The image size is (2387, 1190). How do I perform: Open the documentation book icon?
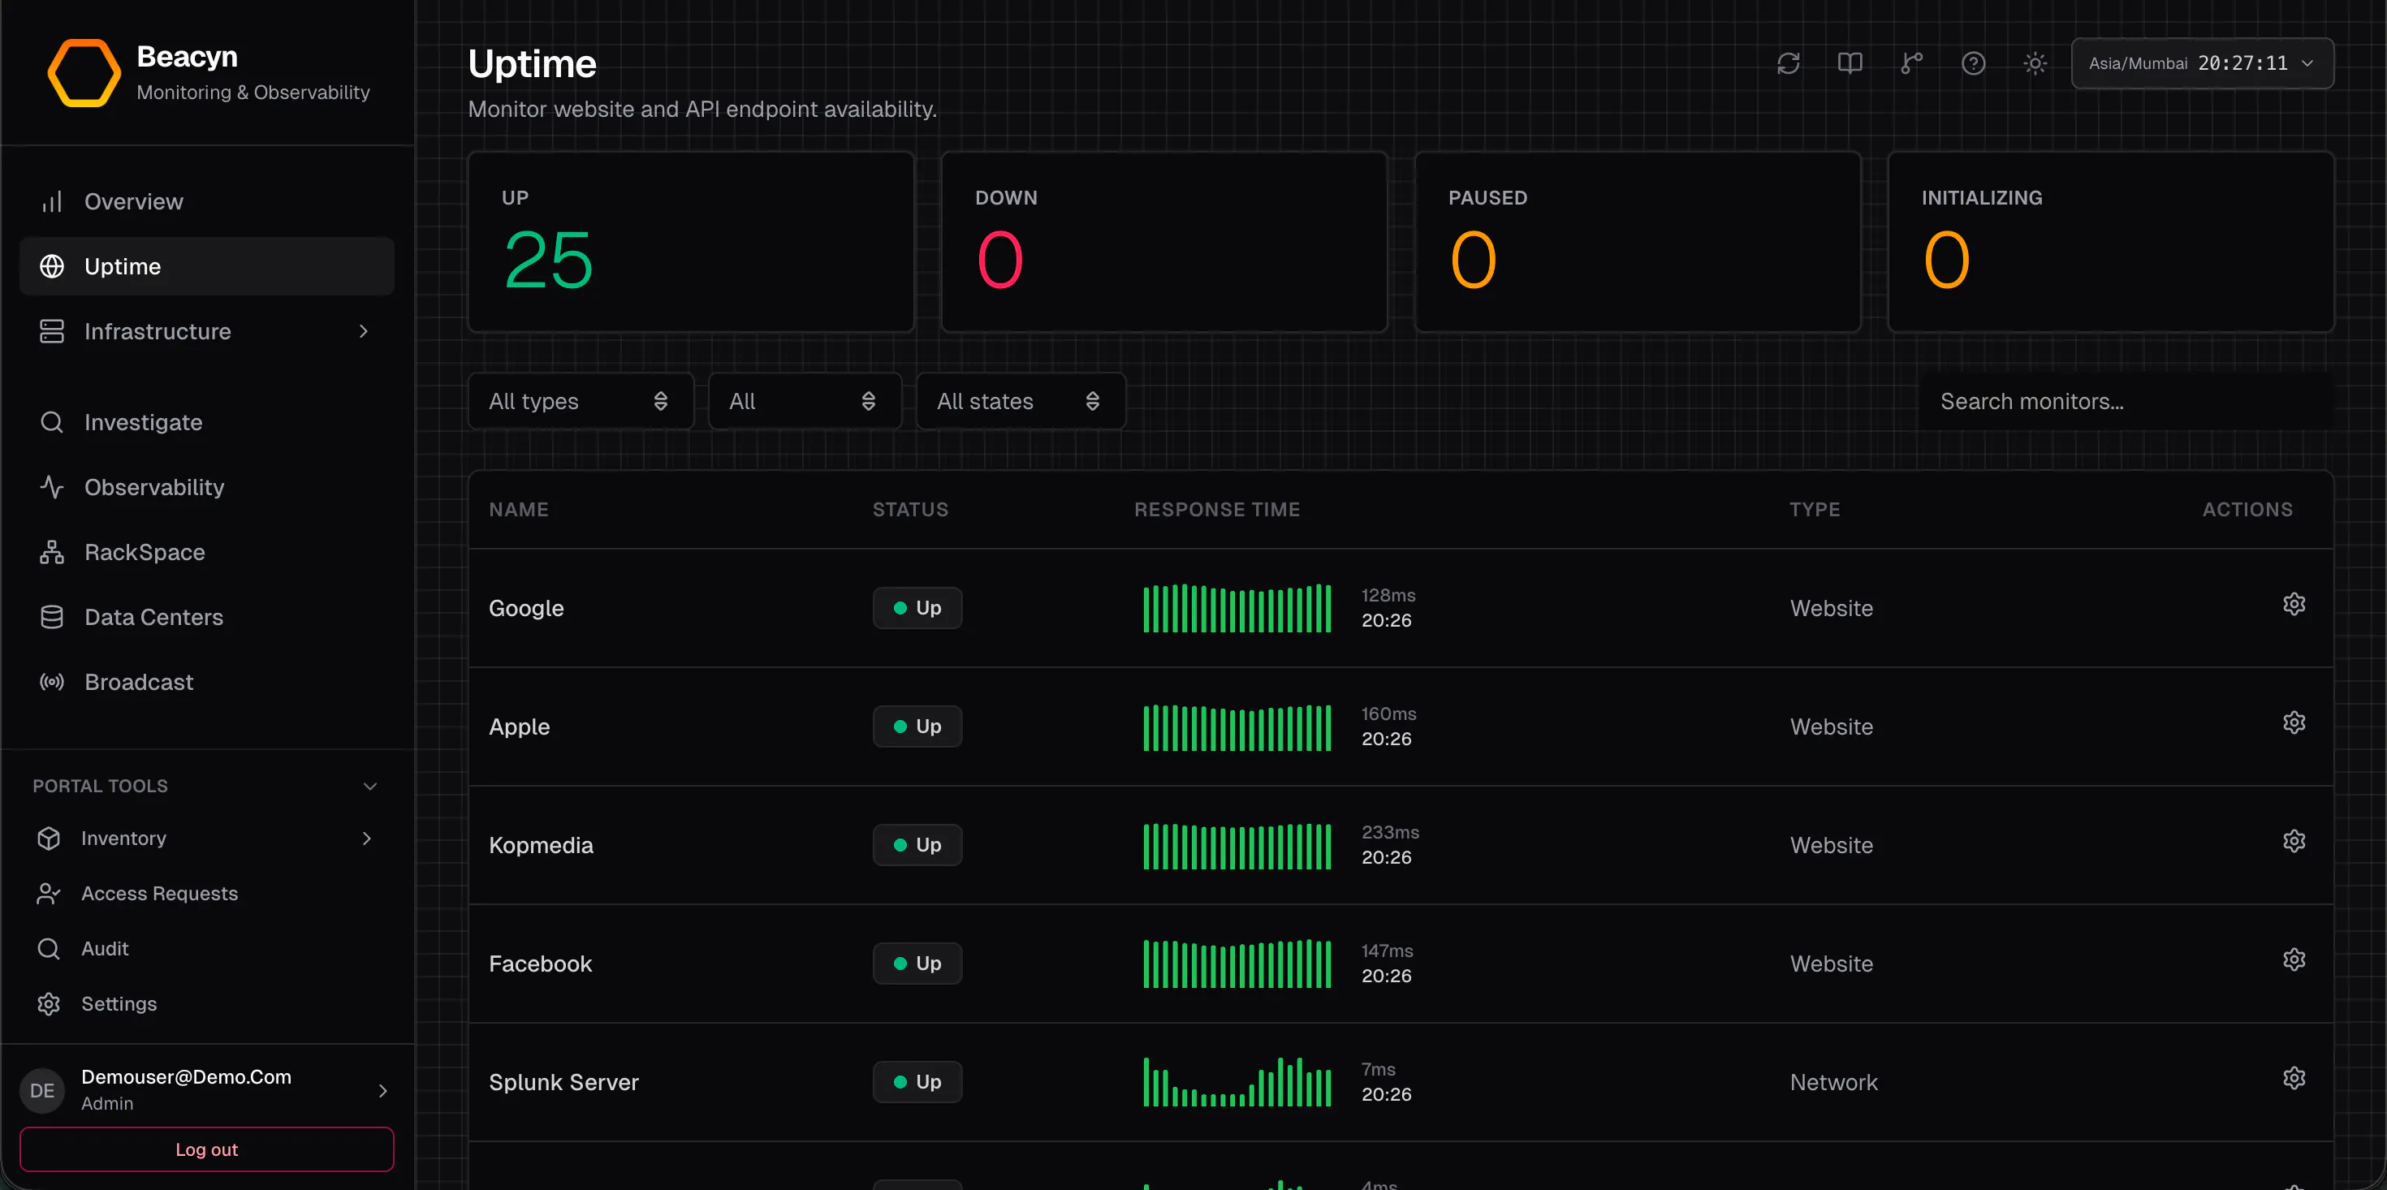pos(1850,63)
